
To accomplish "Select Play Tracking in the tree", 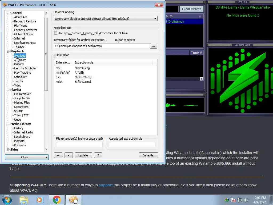I will click(22, 73).
